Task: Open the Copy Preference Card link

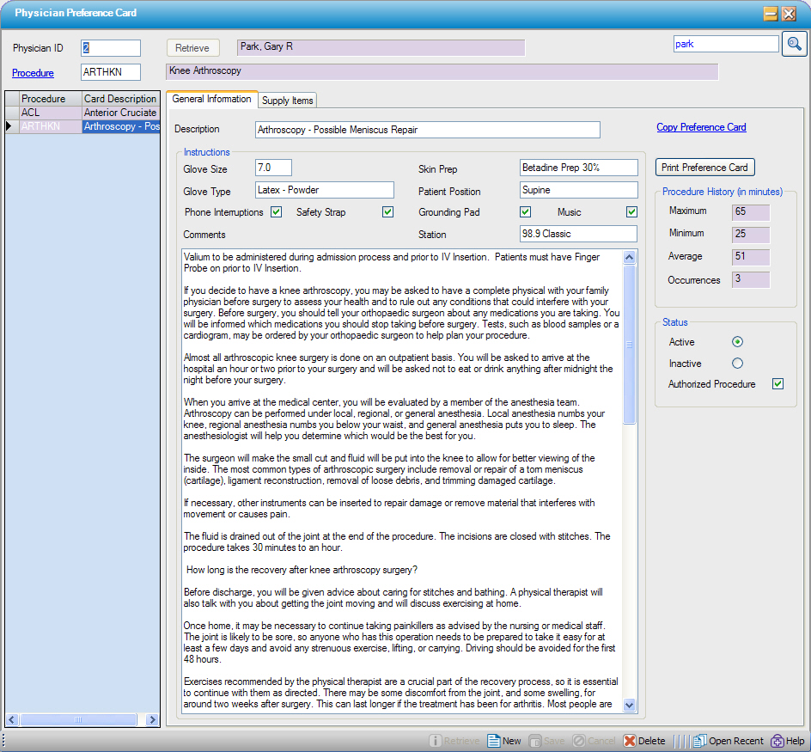Action: pyautogui.click(x=701, y=127)
